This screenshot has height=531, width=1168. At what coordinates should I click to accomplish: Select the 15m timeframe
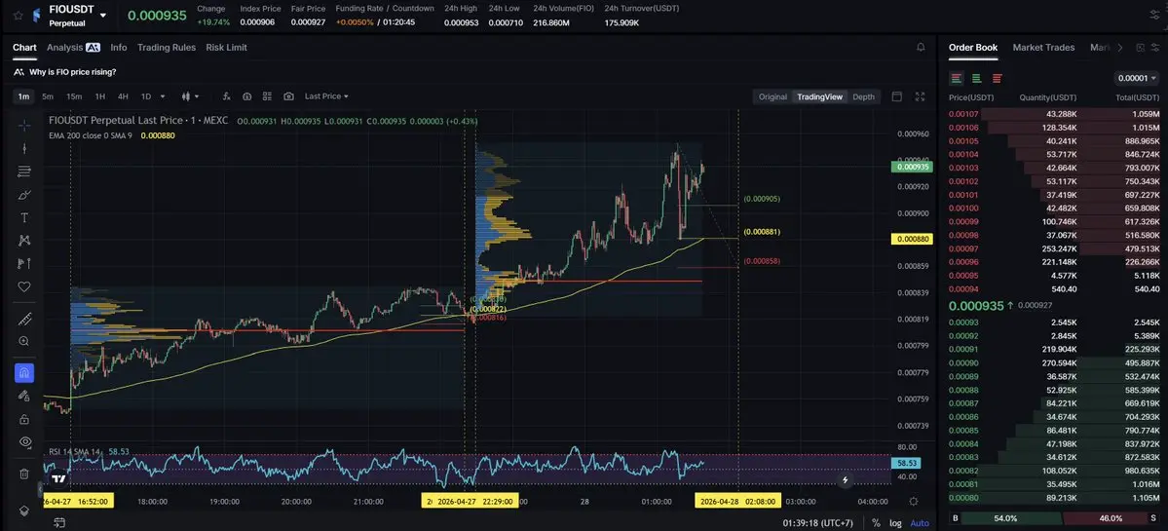coord(74,96)
